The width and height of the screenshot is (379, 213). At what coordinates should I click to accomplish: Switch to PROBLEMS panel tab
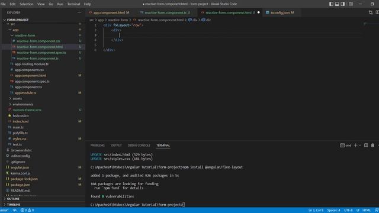pos(97,146)
